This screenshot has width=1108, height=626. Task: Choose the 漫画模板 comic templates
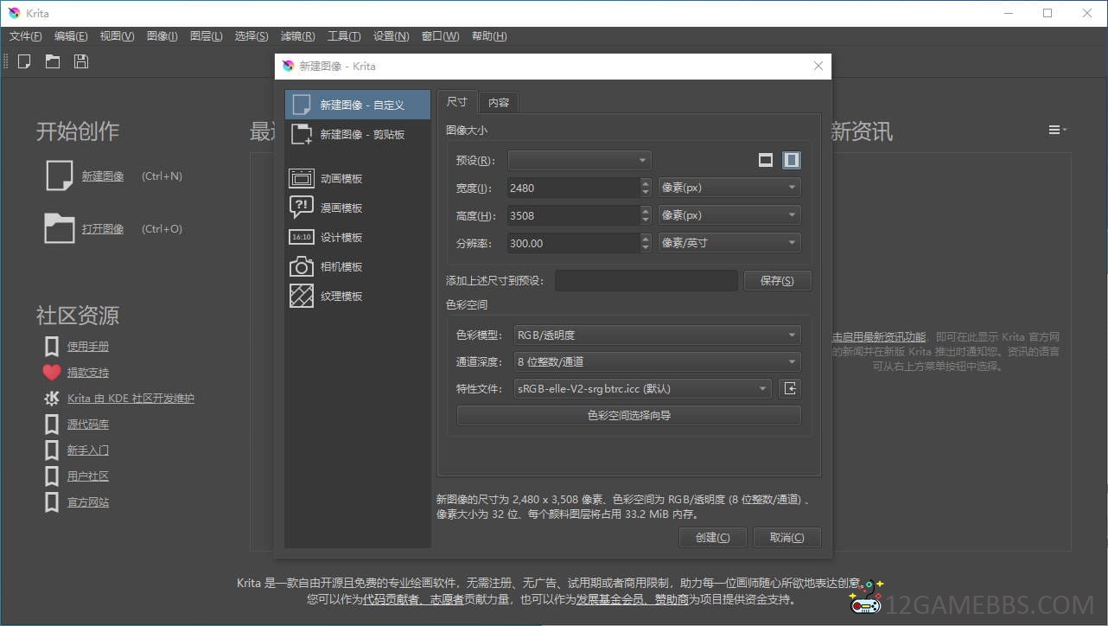point(358,208)
